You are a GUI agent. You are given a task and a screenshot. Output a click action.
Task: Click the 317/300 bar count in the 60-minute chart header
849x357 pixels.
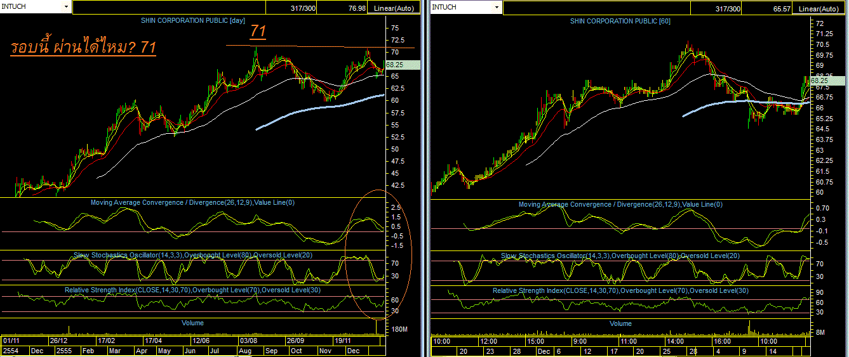pyautogui.click(x=728, y=8)
